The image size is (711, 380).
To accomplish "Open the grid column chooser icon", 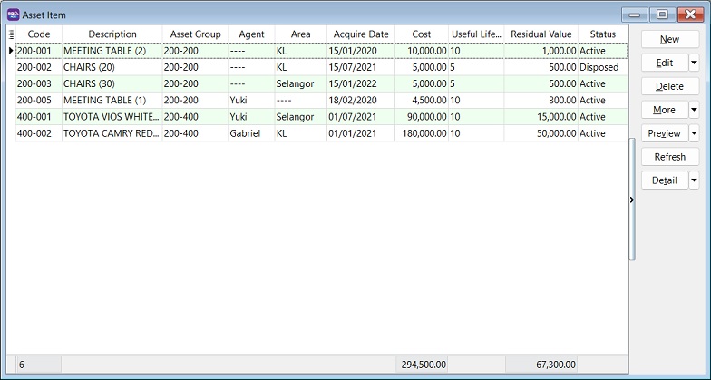I will (11, 34).
